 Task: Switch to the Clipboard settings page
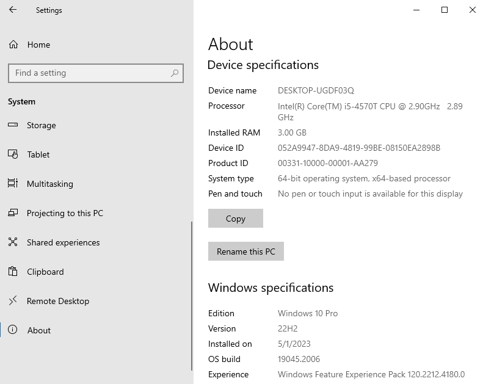pos(45,272)
